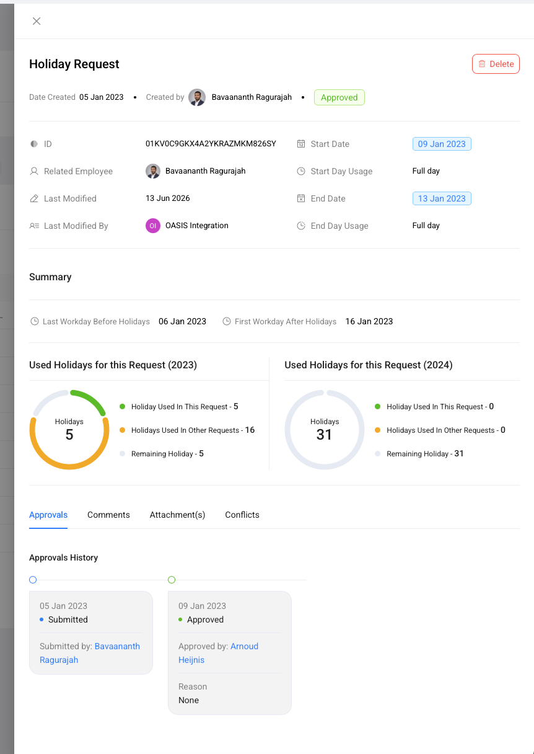The image size is (534, 754).
Task: Click the Start Date calendar icon
Action: click(x=301, y=144)
